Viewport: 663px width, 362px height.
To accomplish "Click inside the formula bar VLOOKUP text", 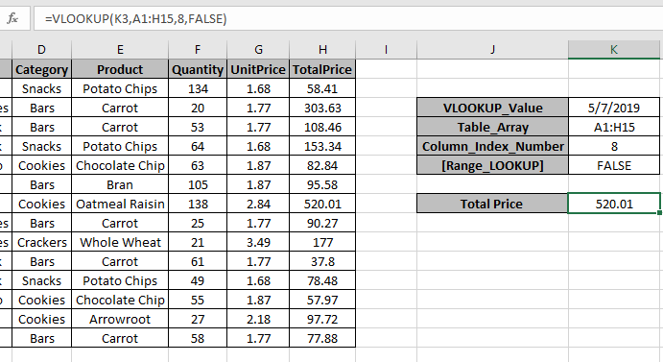I will pos(135,19).
